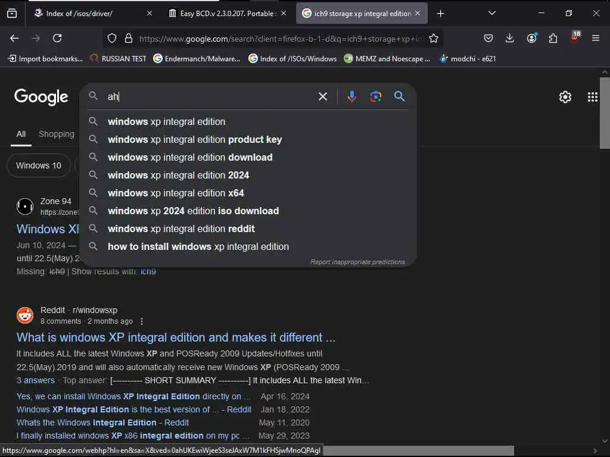
Task: Reload the current page
Action: [57, 38]
